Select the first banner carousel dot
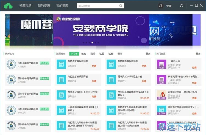This screenshot has height=135, width=206. (x=83, y=43)
